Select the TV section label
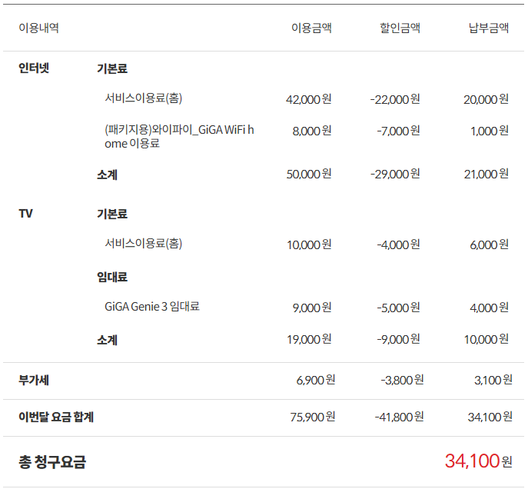Image resolution: width=528 pixels, height=489 pixels. 26,213
